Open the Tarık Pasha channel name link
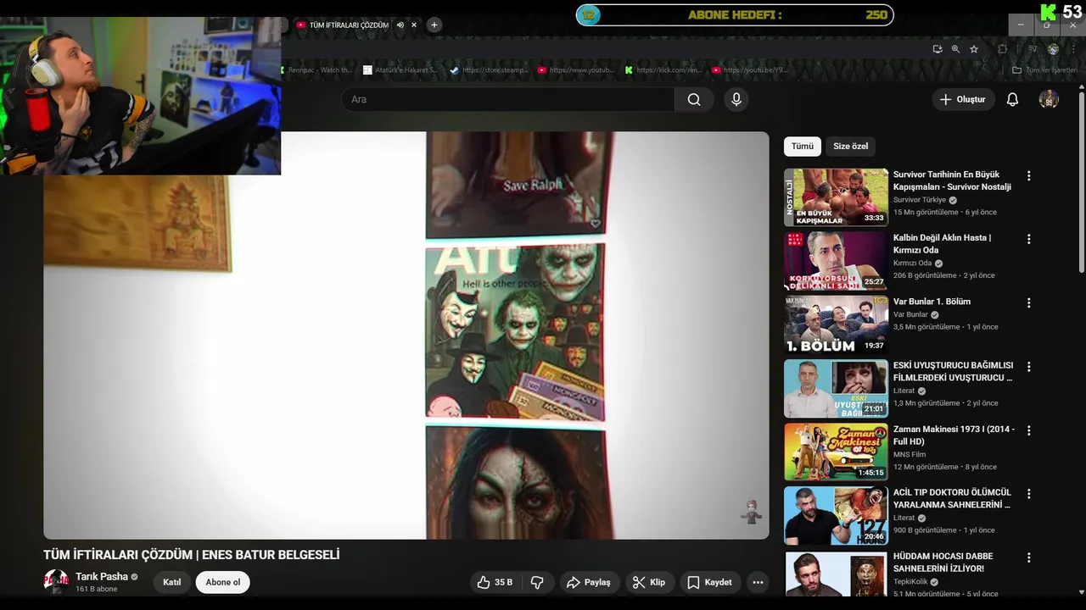This screenshot has height=610, width=1086. (102, 576)
